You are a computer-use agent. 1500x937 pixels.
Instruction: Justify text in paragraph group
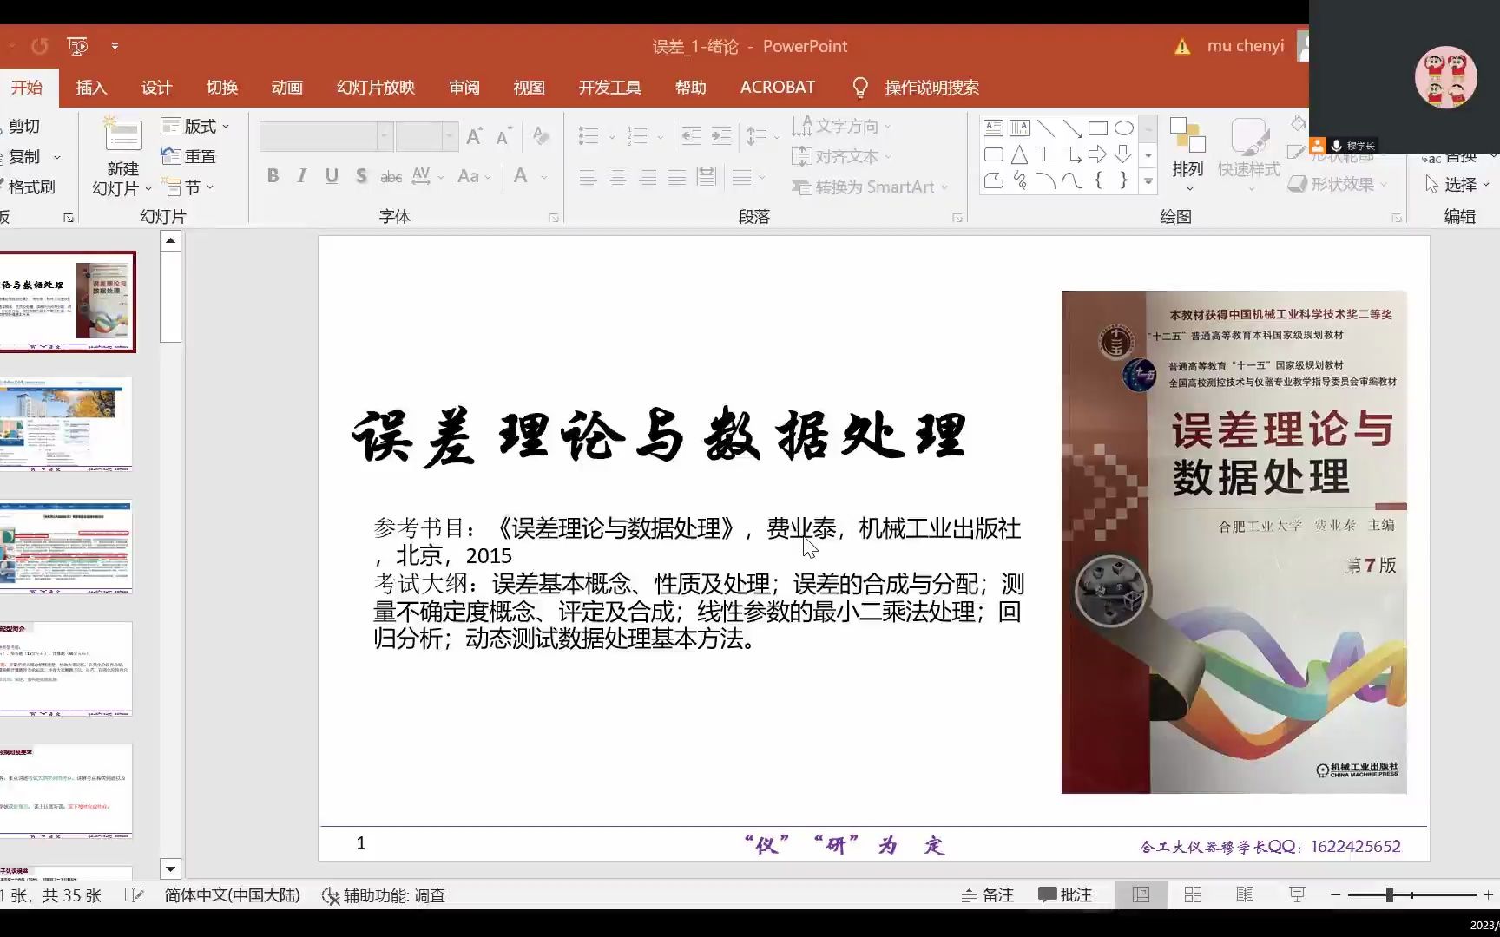[x=677, y=177]
